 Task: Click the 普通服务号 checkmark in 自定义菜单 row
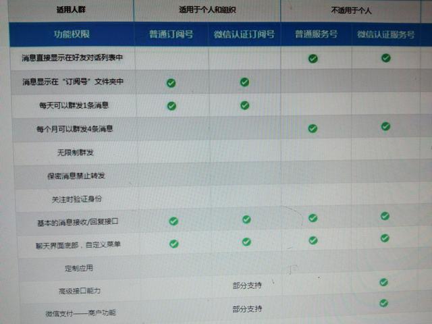(x=313, y=240)
